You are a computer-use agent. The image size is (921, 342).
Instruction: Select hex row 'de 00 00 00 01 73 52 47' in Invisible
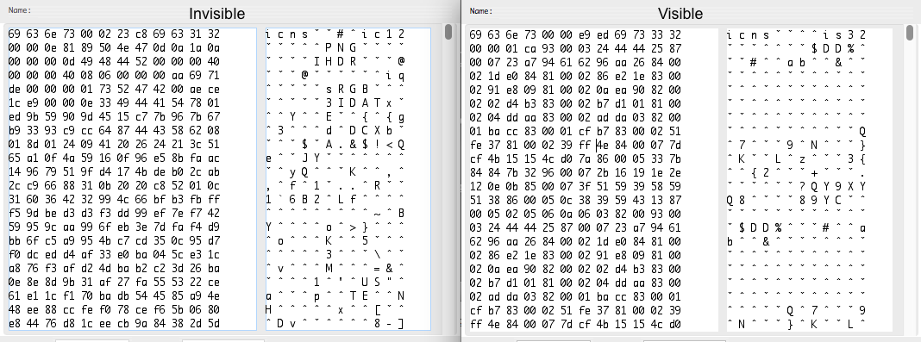pos(115,90)
